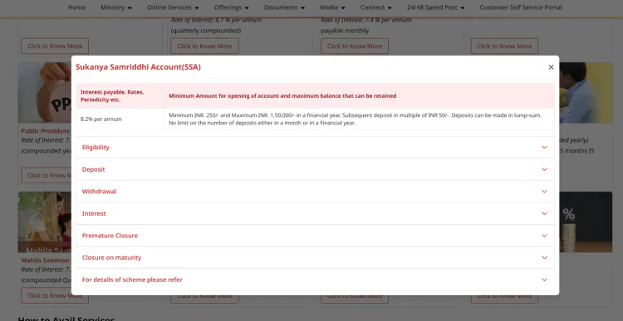Click Interest payable, Rates, Periodicity header
The image size is (623, 321).
(120, 95)
